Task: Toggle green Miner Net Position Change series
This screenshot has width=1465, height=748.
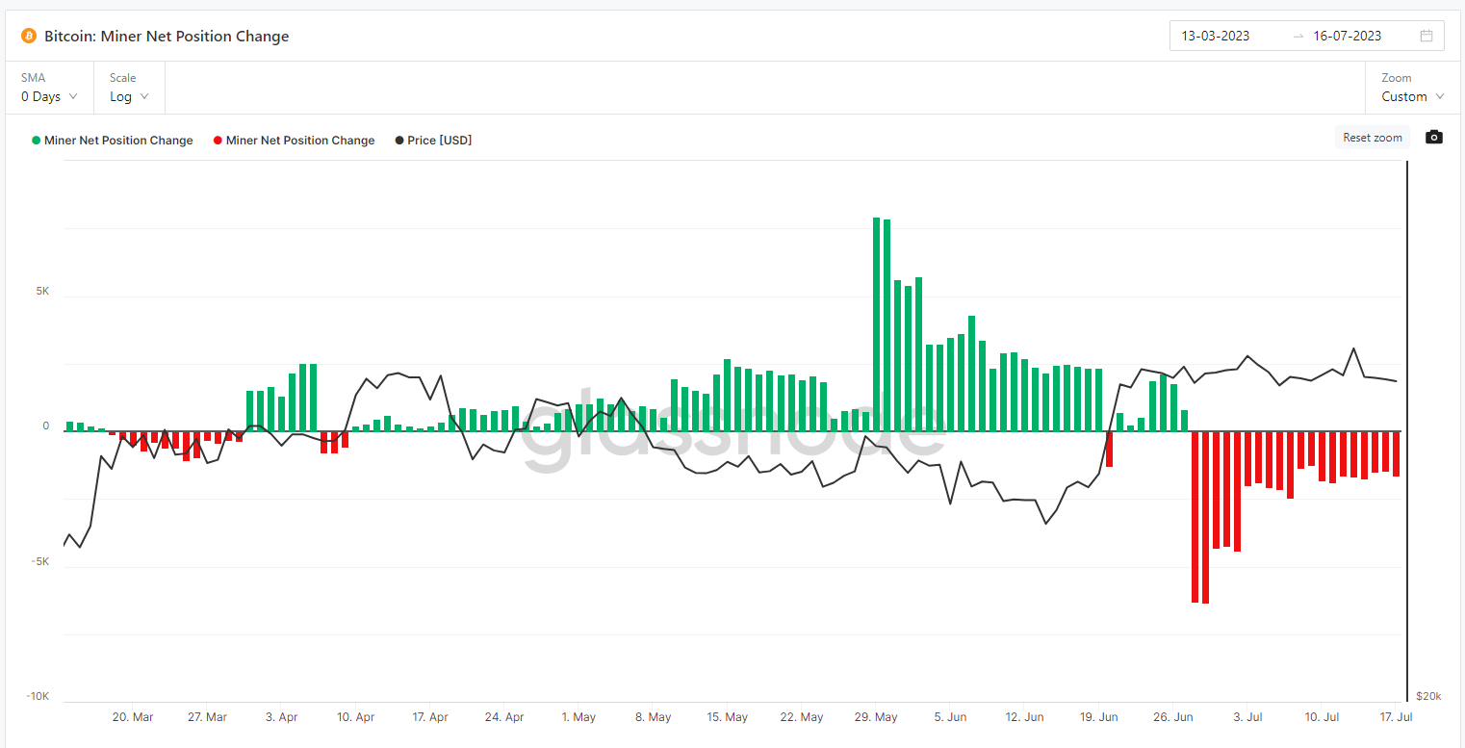Action: click(x=113, y=141)
